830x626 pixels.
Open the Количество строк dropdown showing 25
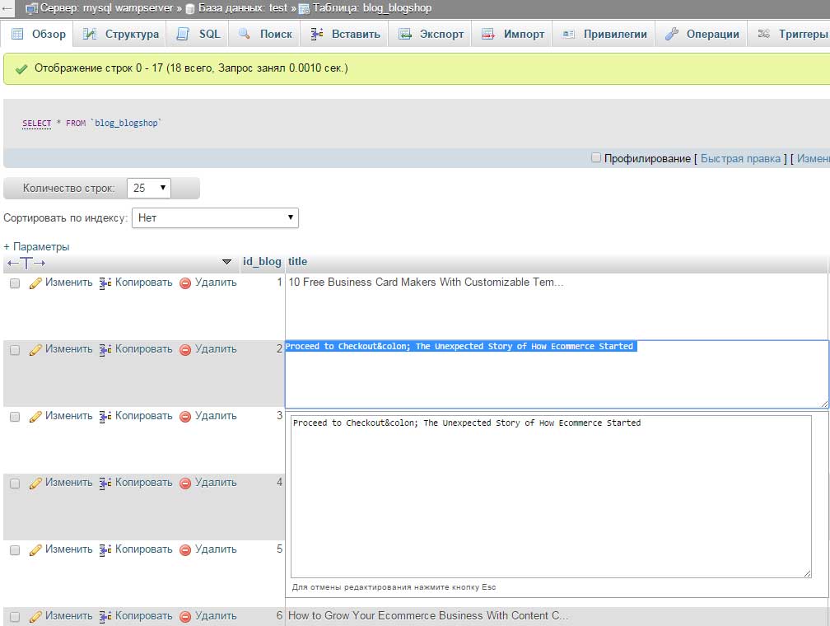coord(149,188)
